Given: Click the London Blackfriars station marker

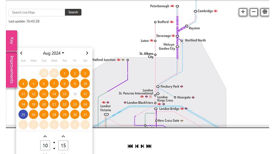Looking at the screenshot, I should [155, 103].
